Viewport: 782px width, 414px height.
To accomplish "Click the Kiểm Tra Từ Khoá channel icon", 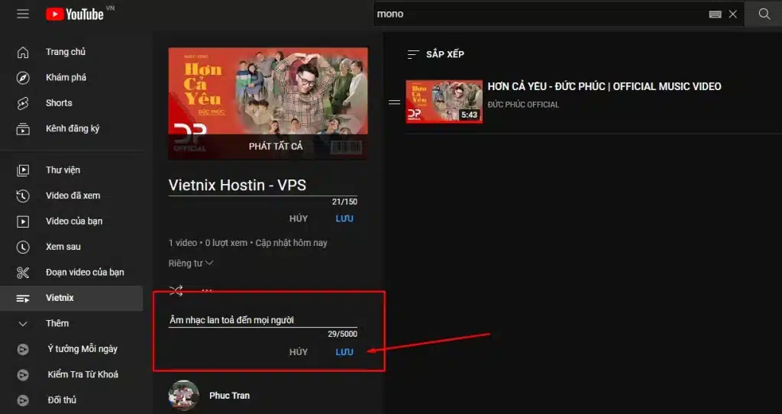I will pyautogui.click(x=23, y=374).
